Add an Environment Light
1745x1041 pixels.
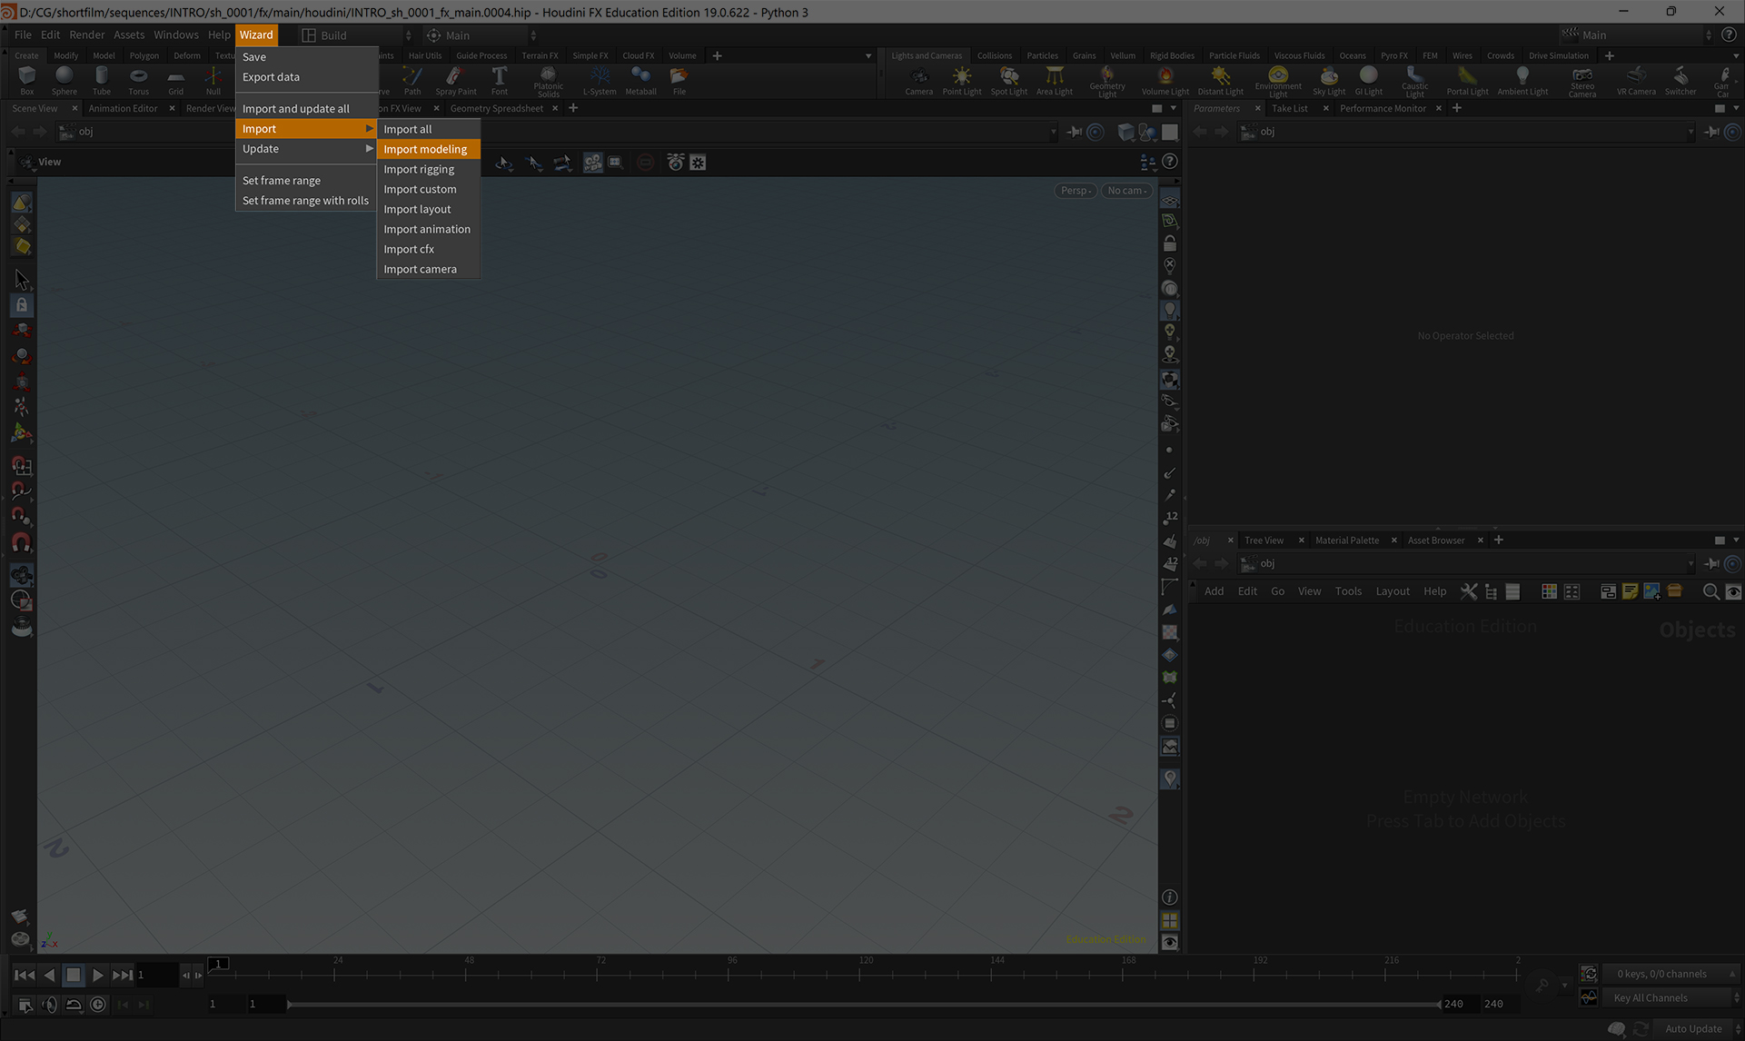(1278, 82)
